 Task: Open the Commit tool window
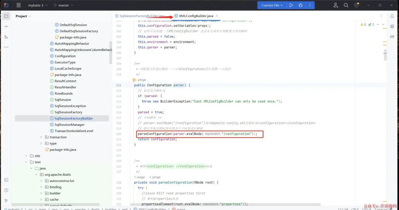(6, 27)
